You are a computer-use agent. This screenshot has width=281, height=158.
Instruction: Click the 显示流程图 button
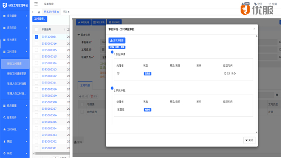(x=117, y=40)
